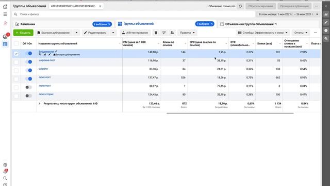Select the table view icon in sidebar
The height and width of the screenshot is (186, 330).
pos(5,44)
